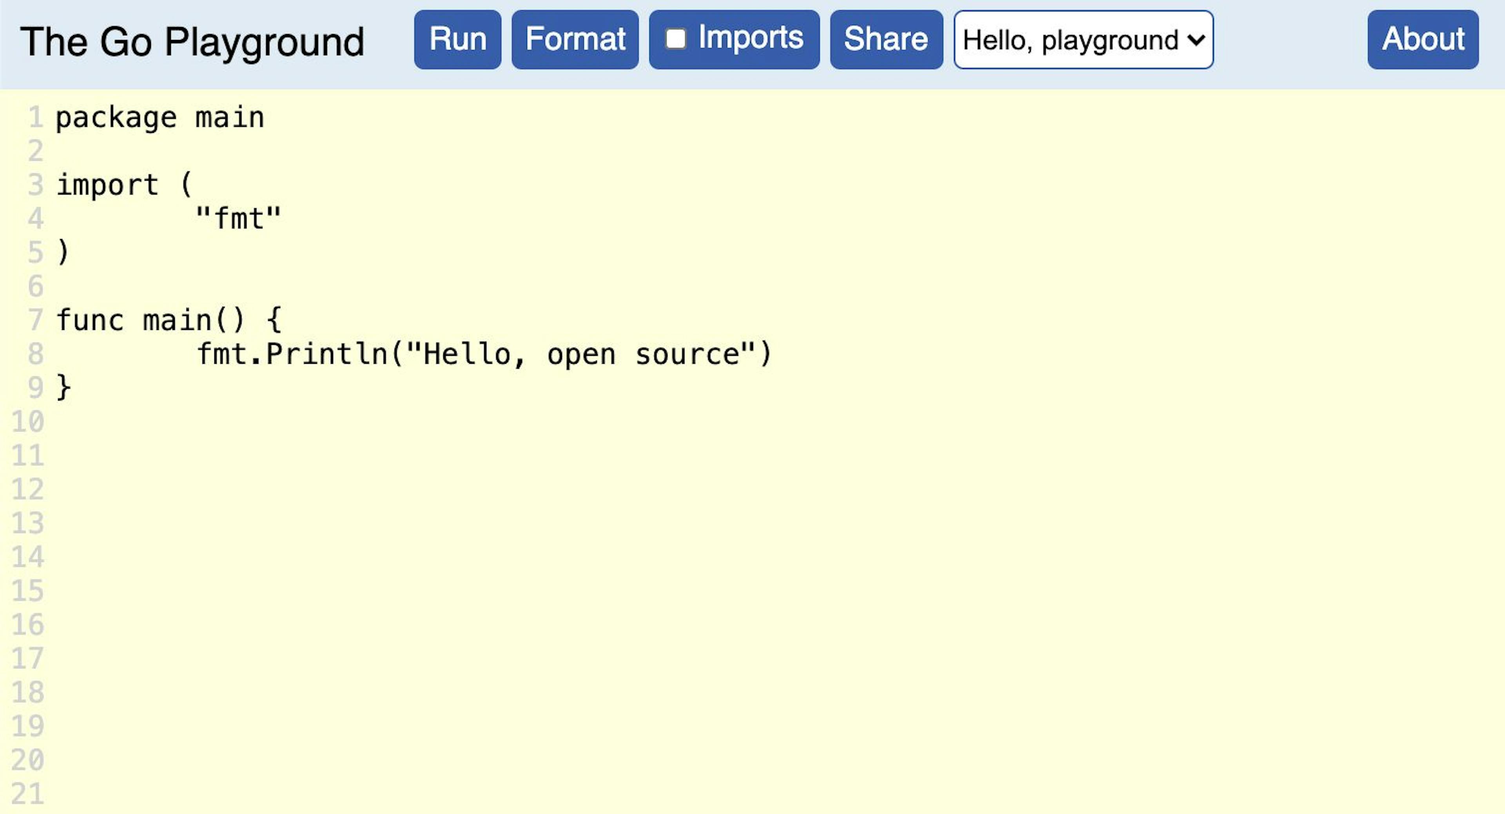Click the "fmt" import string
Viewport: 1505px width, 814px height.
coord(238,219)
